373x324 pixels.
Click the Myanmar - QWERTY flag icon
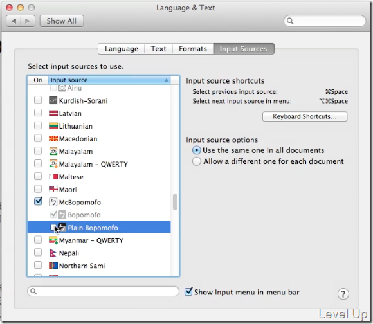click(x=53, y=240)
